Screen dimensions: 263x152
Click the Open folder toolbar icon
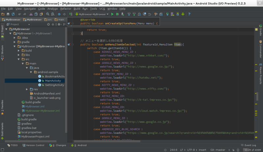[x=3, y=14]
